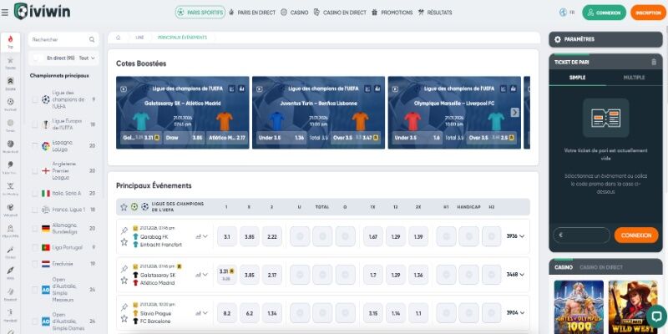Viewport: 668px width, 334px height.
Task: Click the home breadcrumb icon
Action: 118,38
